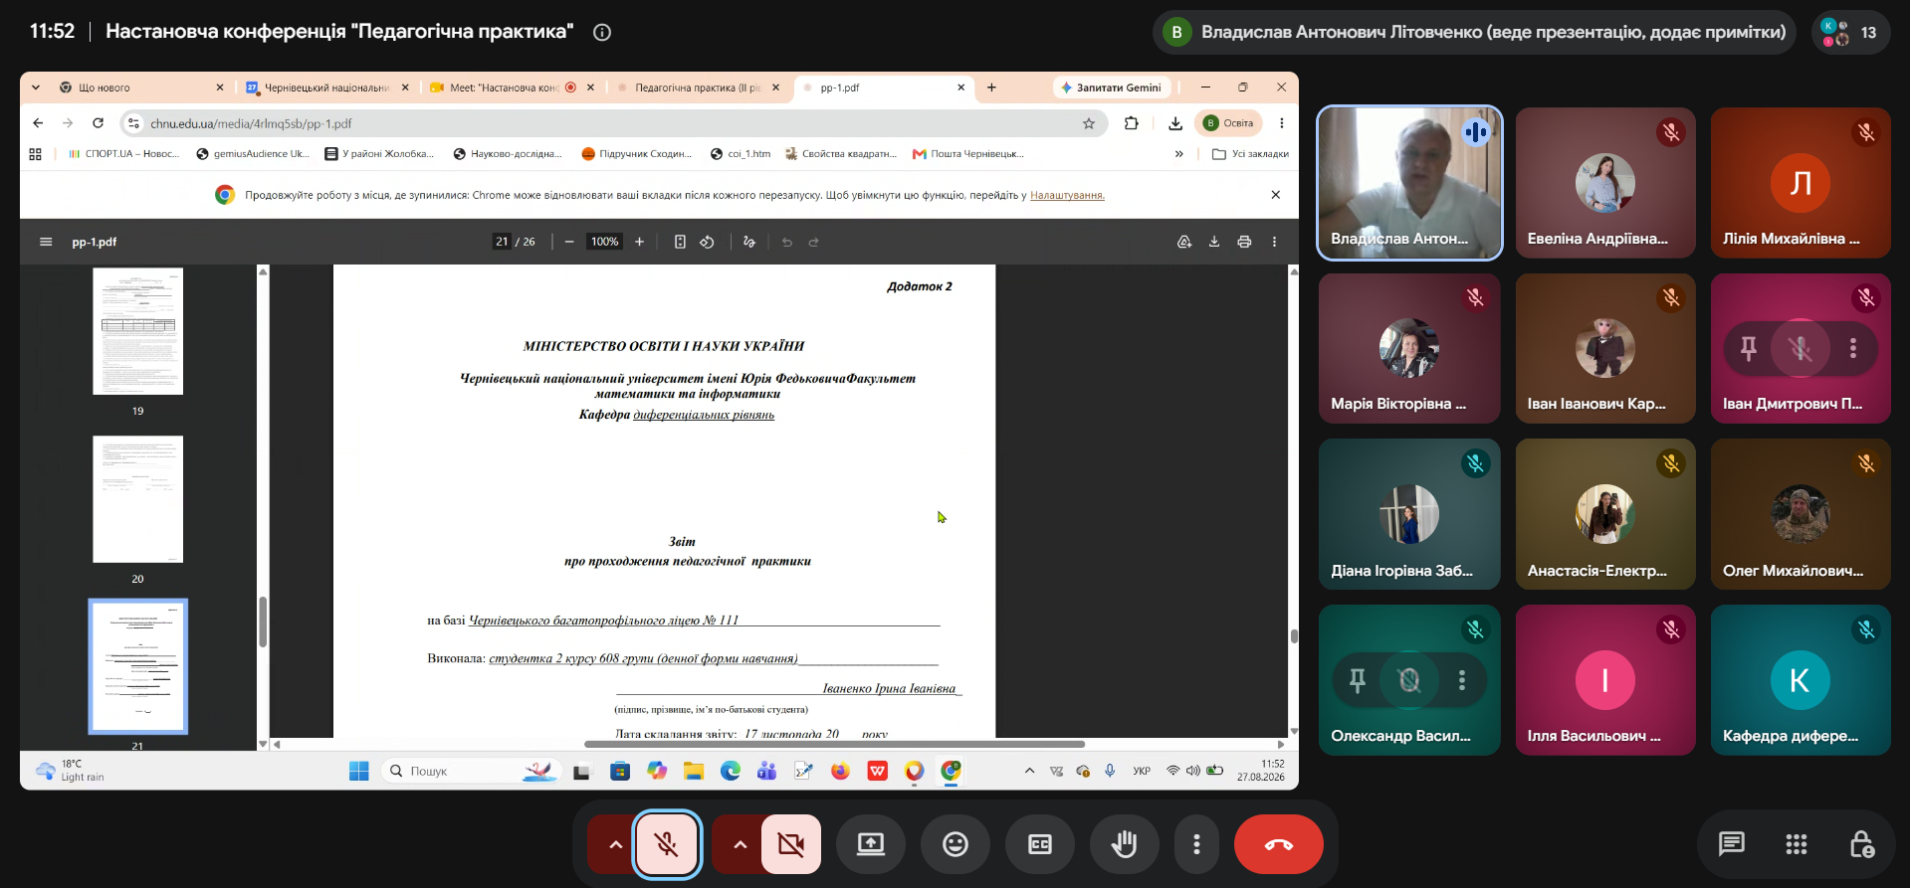The height and width of the screenshot is (888, 1910).
Task: Bookmark this page with the star icon
Action: 1089,123
